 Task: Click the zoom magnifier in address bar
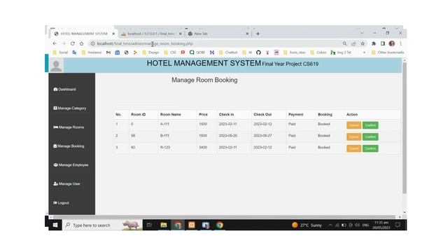(x=344, y=43)
